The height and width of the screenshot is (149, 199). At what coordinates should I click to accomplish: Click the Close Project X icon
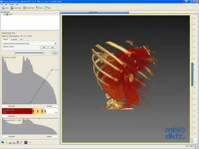[x=24, y=8]
